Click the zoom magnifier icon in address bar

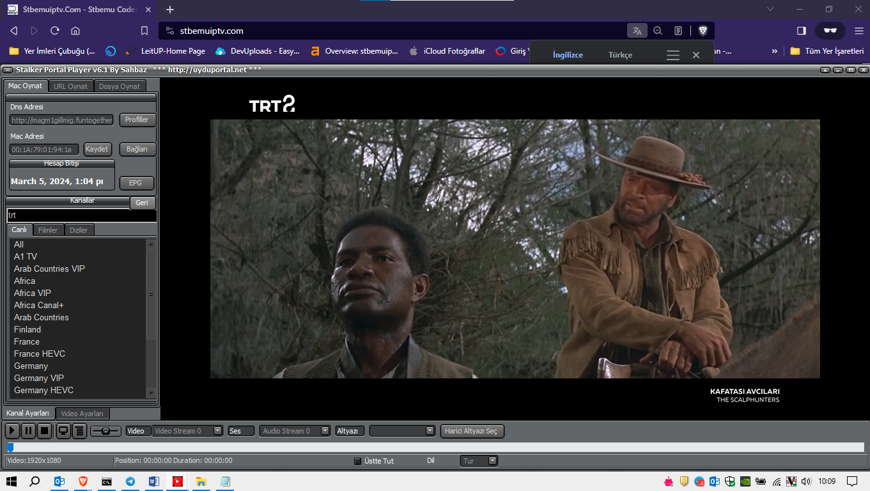click(658, 31)
